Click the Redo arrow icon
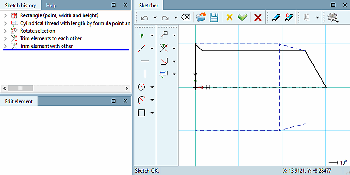The height and width of the screenshot is (175, 350). point(165,17)
